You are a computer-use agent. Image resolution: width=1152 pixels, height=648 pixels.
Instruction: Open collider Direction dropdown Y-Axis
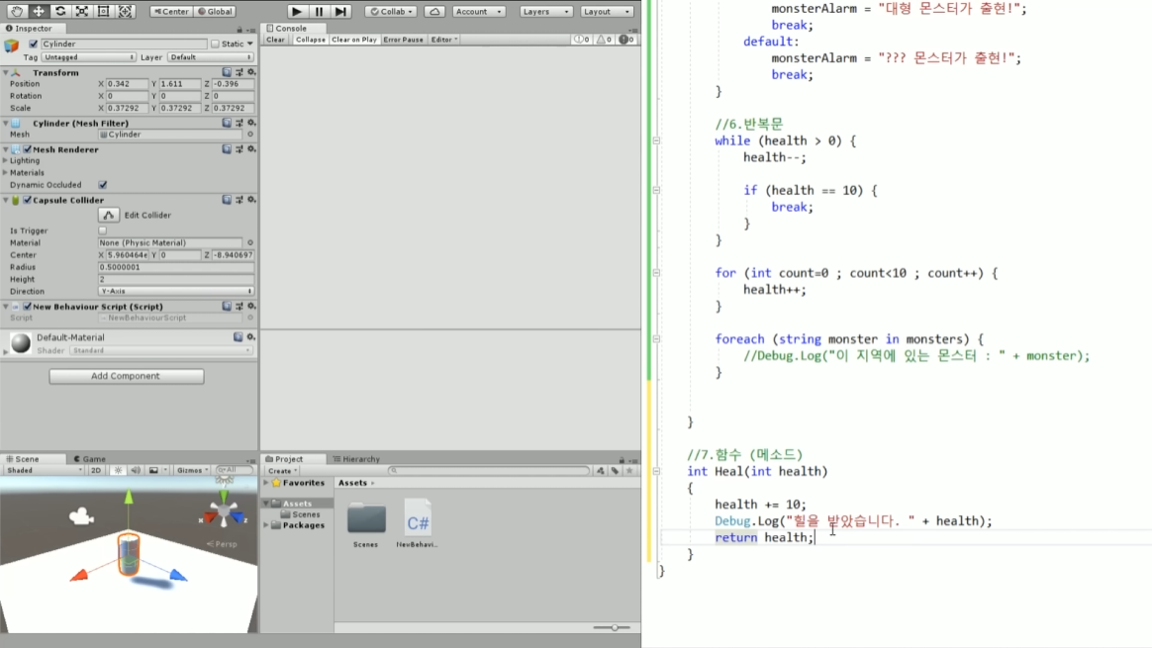click(x=176, y=292)
